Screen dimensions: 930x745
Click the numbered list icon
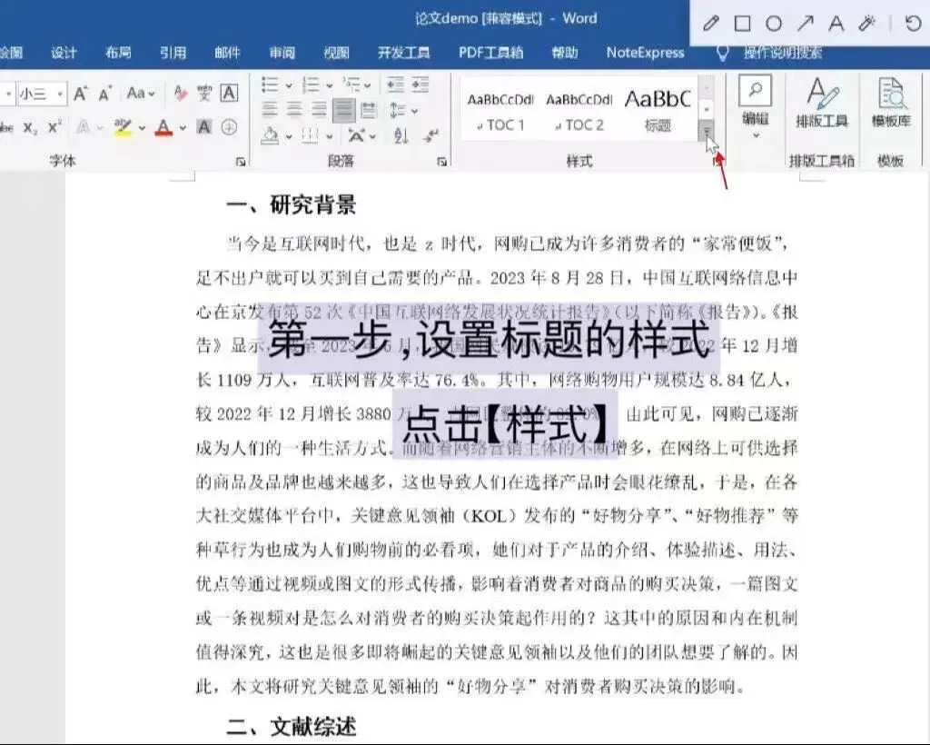(x=311, y=84)
